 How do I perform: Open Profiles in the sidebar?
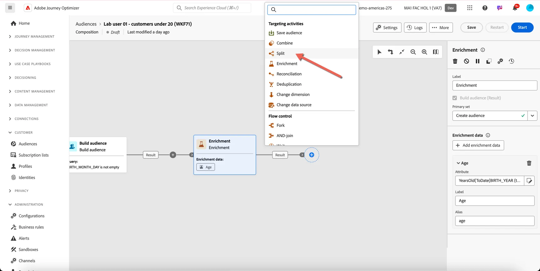[x=25, y=166]
